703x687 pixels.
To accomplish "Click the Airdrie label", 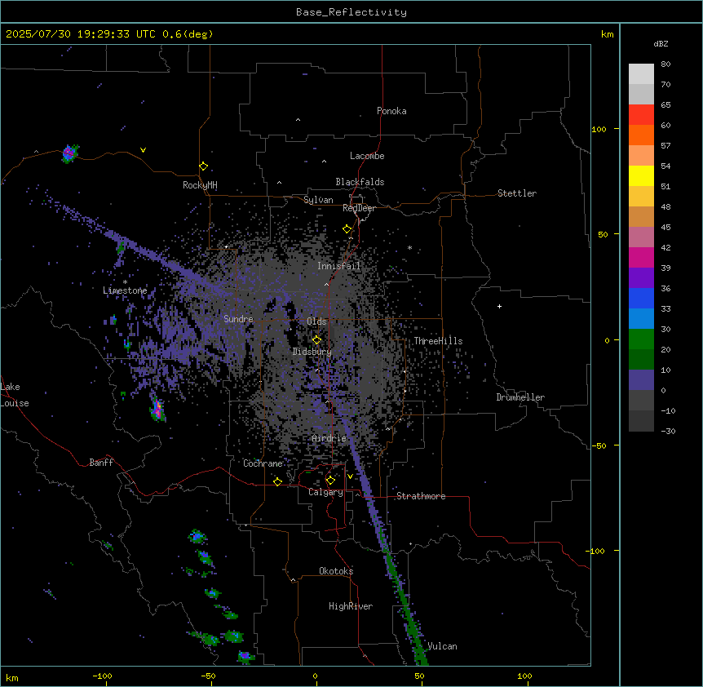I will pos(329,438).
